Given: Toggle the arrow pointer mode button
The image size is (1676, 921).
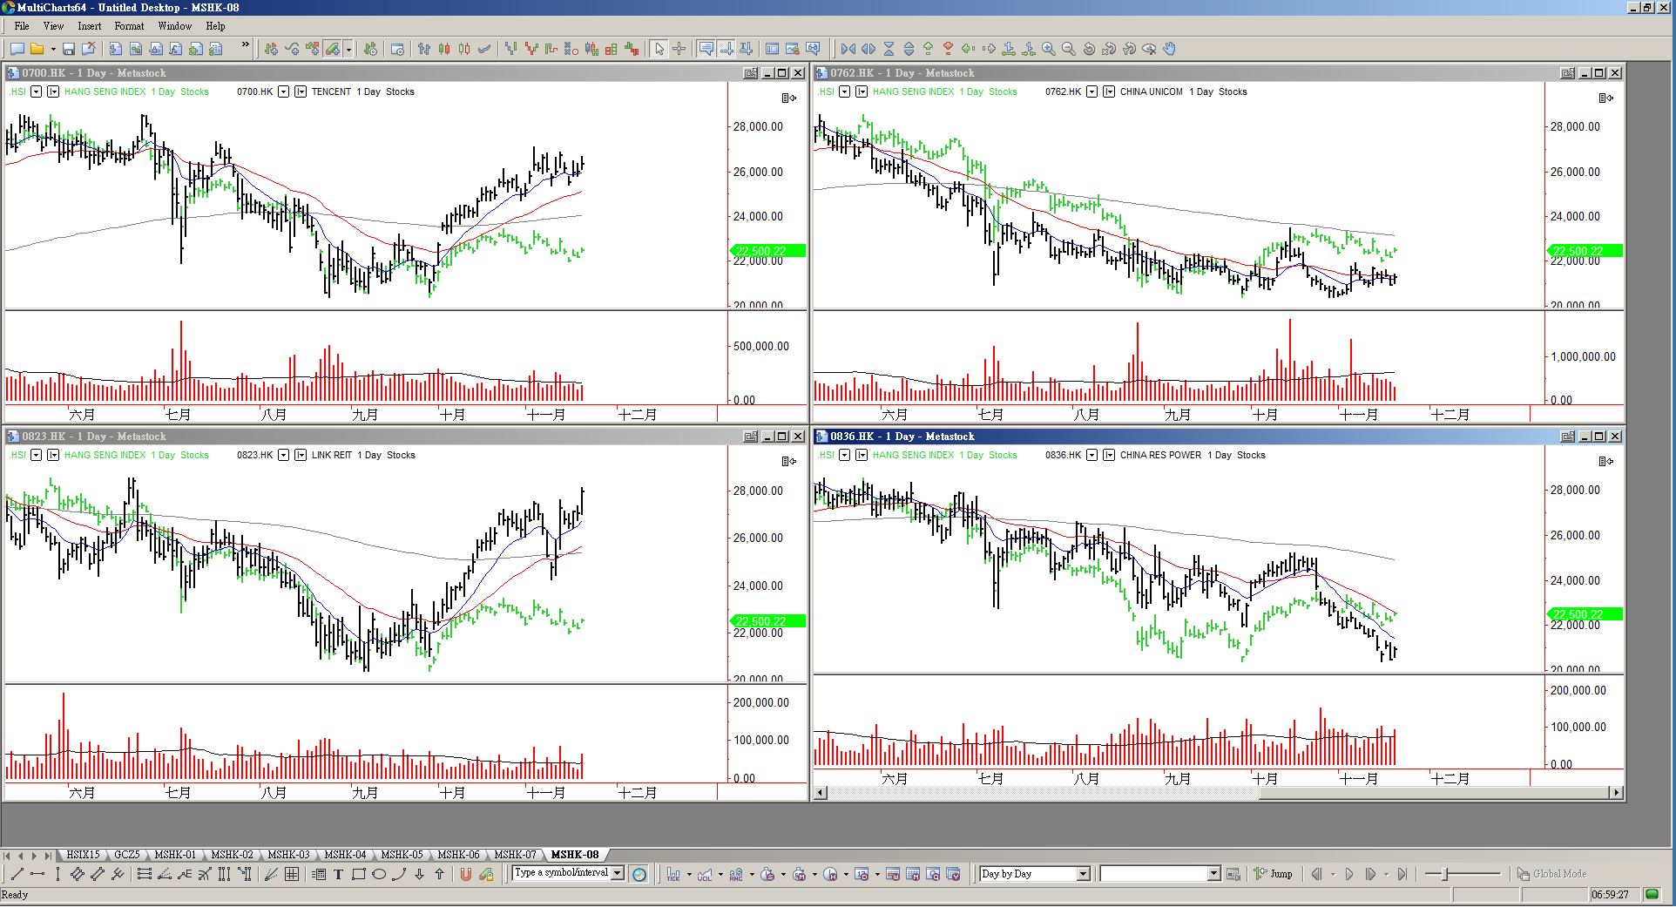Looking at the screenshot, I should tap(659, 49).
